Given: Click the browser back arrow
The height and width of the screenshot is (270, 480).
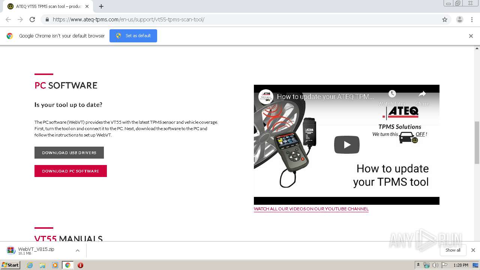Looking at the screenshot, I should 8,19.
